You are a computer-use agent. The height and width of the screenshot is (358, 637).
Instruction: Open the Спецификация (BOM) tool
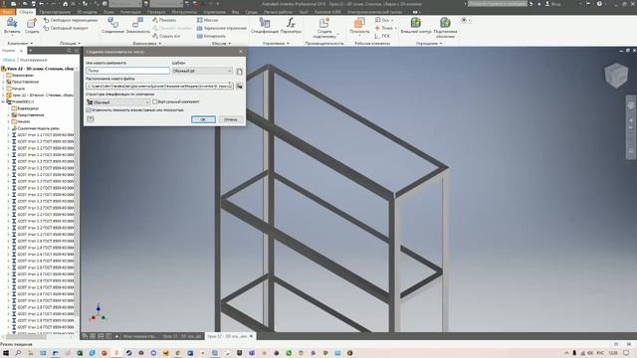pos(265,25)
